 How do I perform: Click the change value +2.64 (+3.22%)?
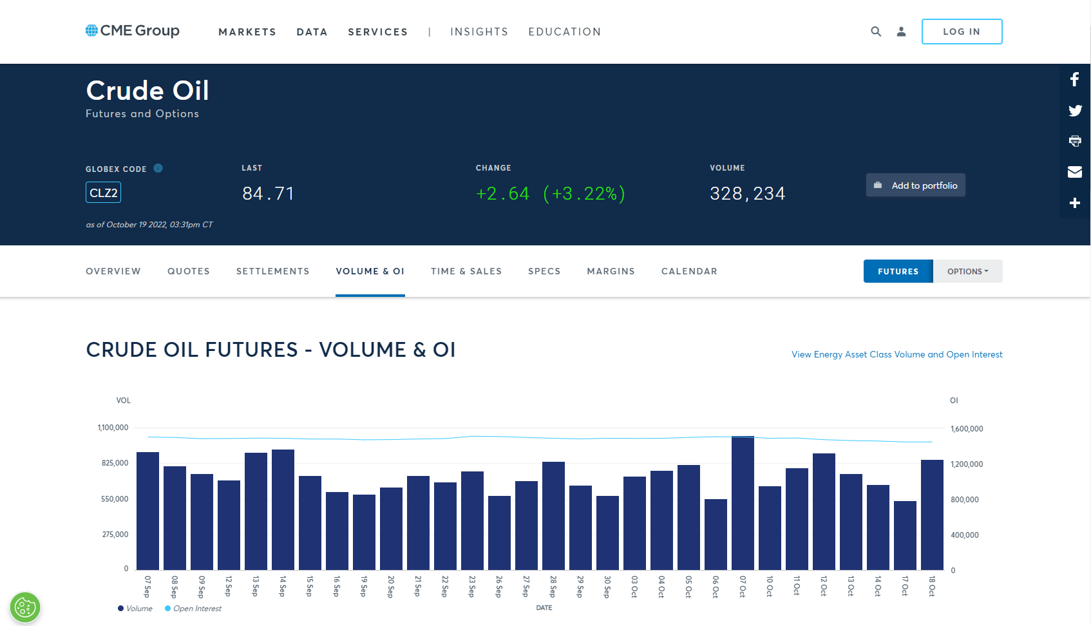(x=551, y=193)
